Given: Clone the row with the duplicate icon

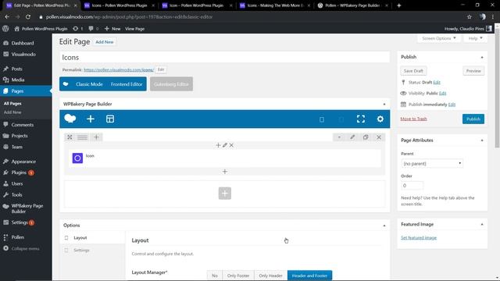Looking at the screenshot, I should pyautogui.click(x=366, y=137).
